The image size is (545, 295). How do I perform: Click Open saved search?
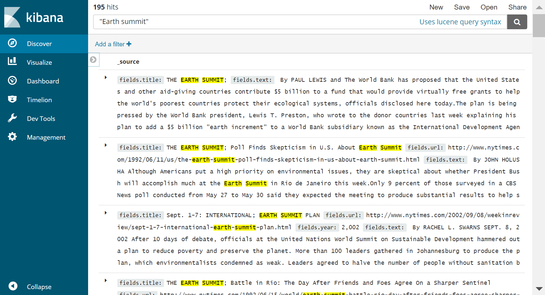(489, 7)
